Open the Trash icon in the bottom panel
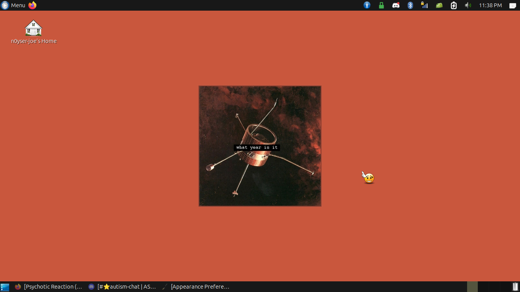 point(515,287)
